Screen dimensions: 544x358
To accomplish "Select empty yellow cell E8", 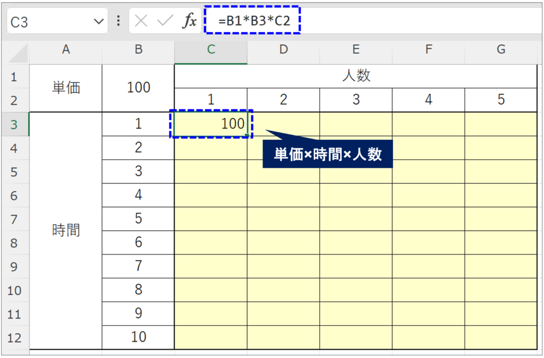I will [356, 242].
